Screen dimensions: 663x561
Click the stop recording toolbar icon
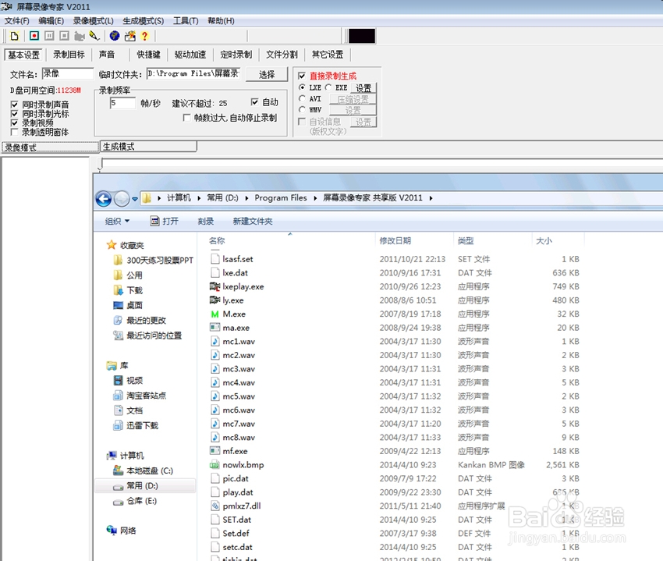tap(64, 36)
